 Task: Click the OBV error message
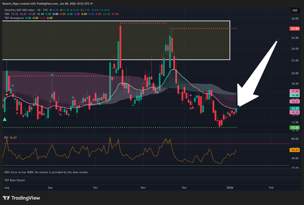pos(46,172)
